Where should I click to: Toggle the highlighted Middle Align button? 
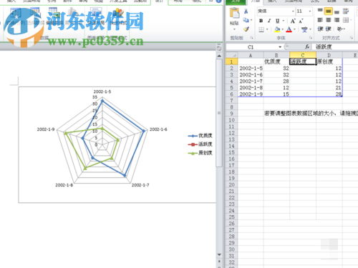(x=329, y=11)
